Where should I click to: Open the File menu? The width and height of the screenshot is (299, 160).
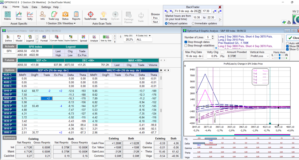tap(5, 7)
